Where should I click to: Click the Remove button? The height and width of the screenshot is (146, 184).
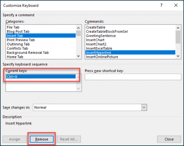tap(42, 139)
